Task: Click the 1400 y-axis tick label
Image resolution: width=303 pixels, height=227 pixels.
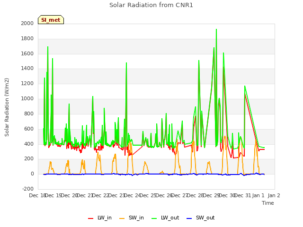Action: [27, 68]
